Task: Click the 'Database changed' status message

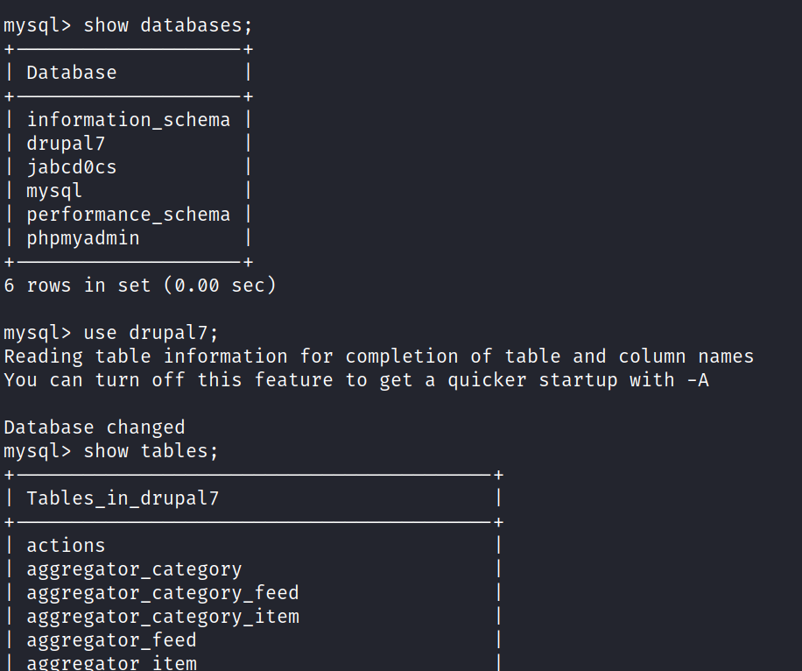Action: click(95, 427)
